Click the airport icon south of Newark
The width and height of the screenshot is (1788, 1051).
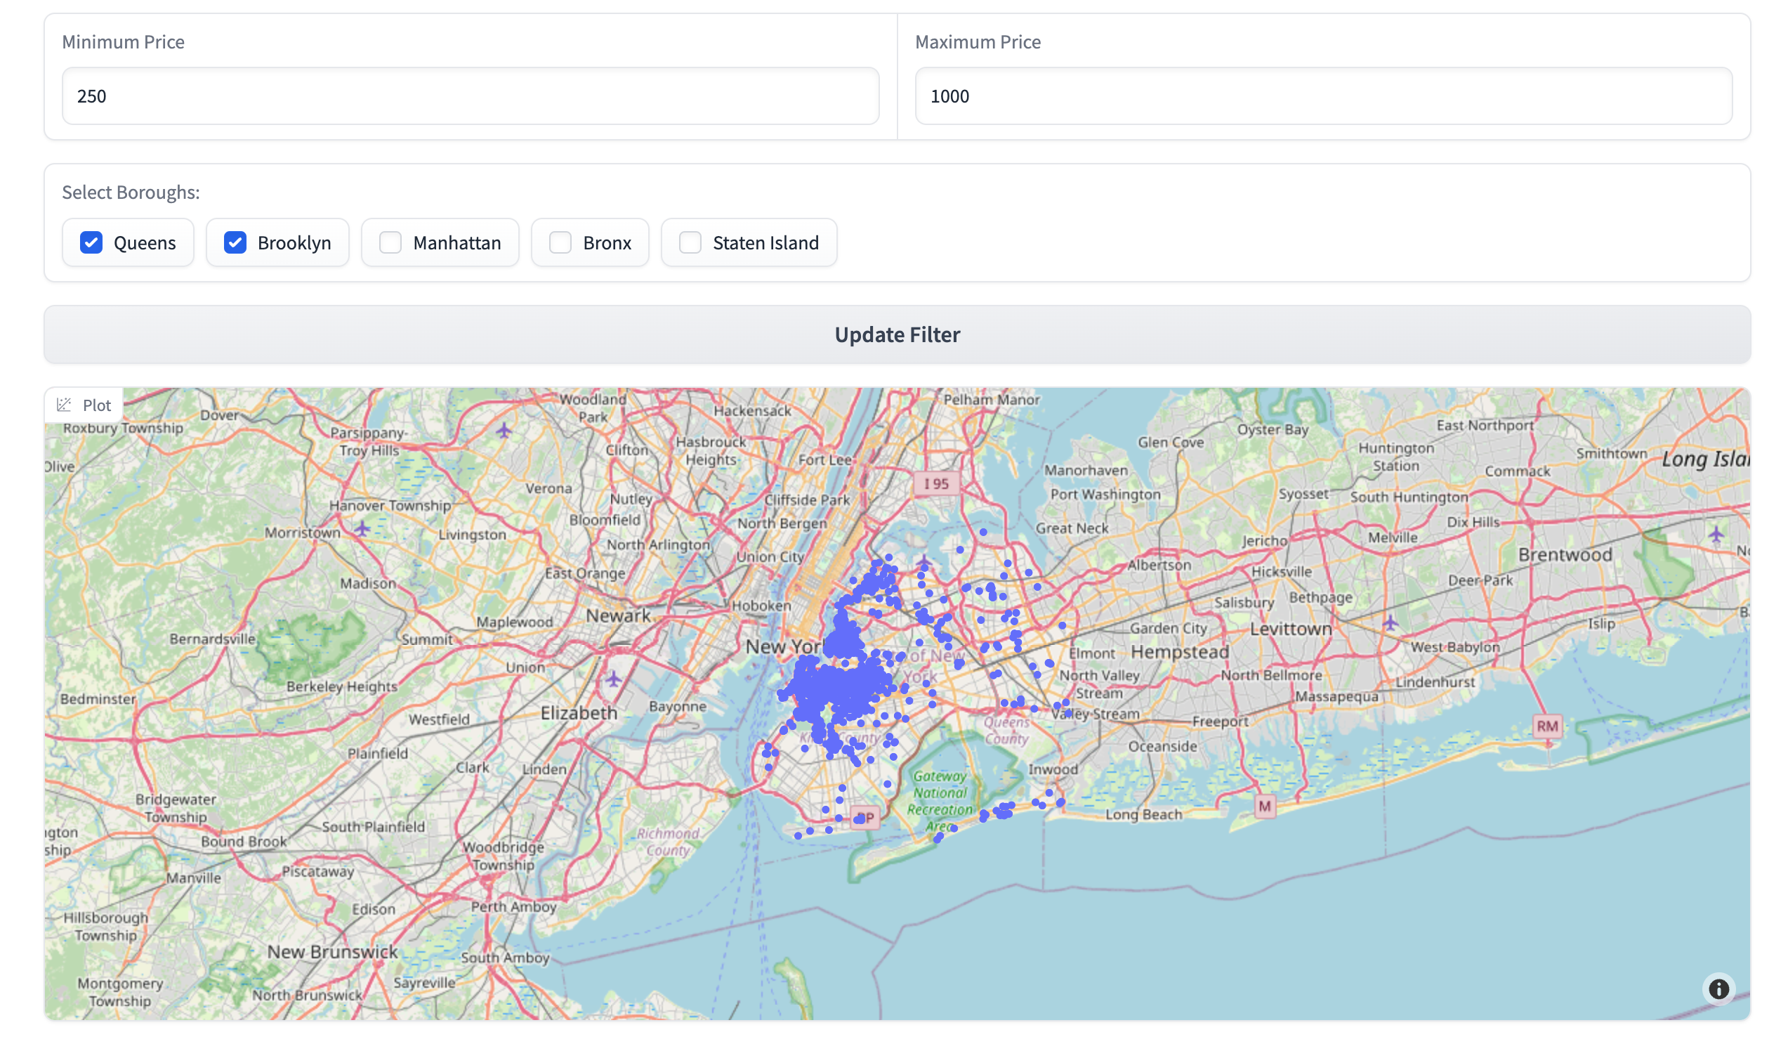(x=614, y=679)
